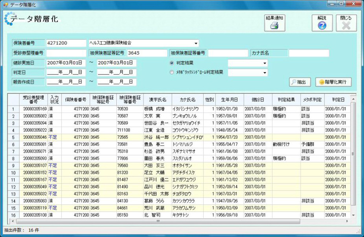Click the name 文京 実
The width and height of the screenshot is (364, 237).
click(x=152, y=116)
